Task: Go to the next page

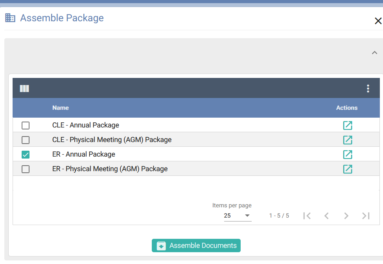Action: click(x=346, y=216)
